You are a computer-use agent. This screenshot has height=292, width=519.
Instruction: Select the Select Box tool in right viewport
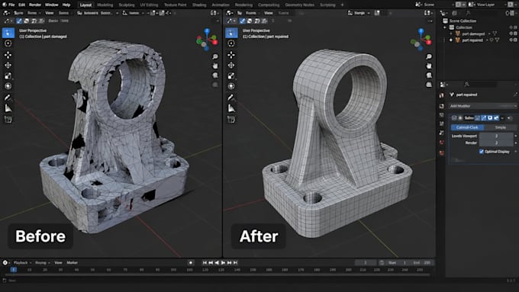231,33
